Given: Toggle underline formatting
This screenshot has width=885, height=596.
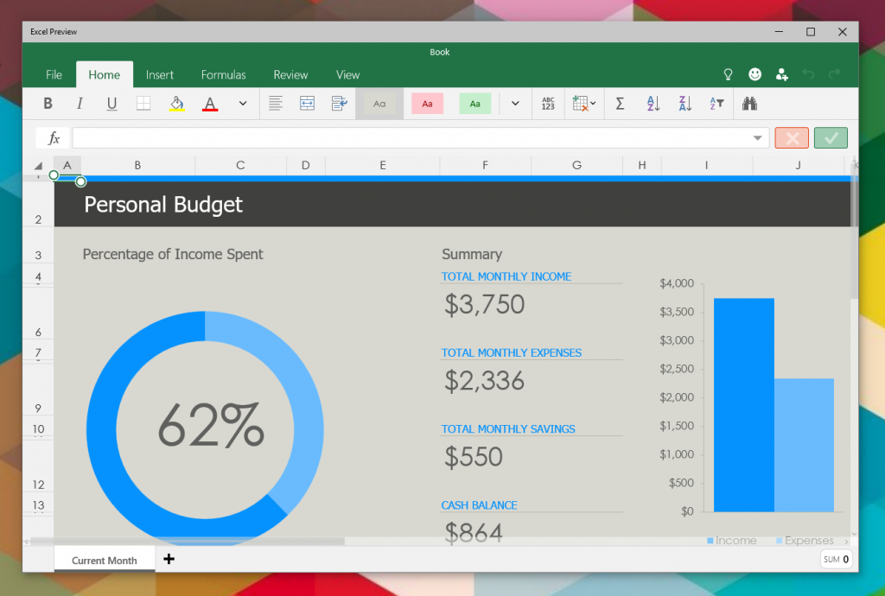Looking at the screenshot, I should coord(112,103).
